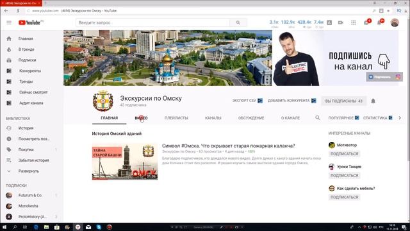Click the channel avatar coat of arms

[103, 101]
